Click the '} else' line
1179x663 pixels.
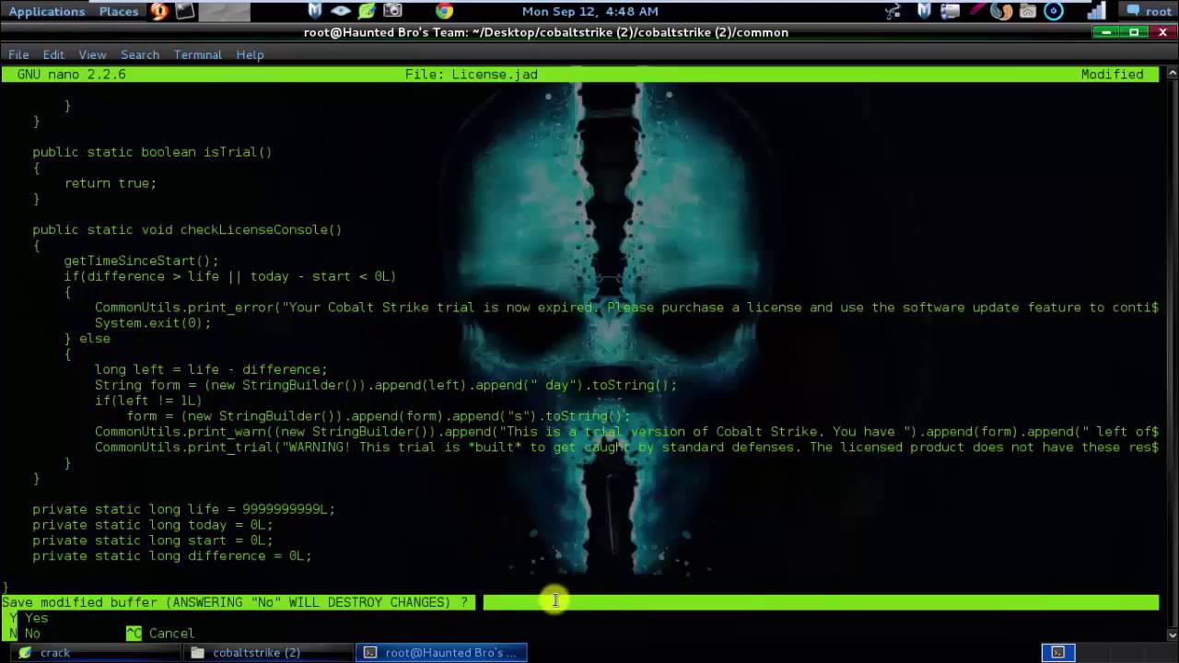88,339
